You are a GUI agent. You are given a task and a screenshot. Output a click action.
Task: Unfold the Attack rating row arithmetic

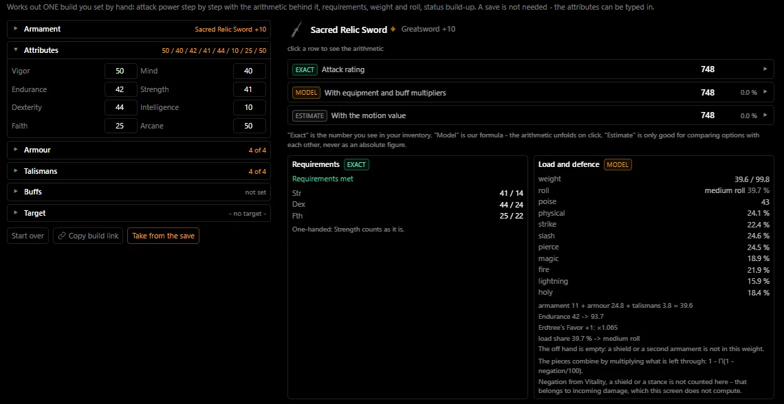tap(531, 69)
